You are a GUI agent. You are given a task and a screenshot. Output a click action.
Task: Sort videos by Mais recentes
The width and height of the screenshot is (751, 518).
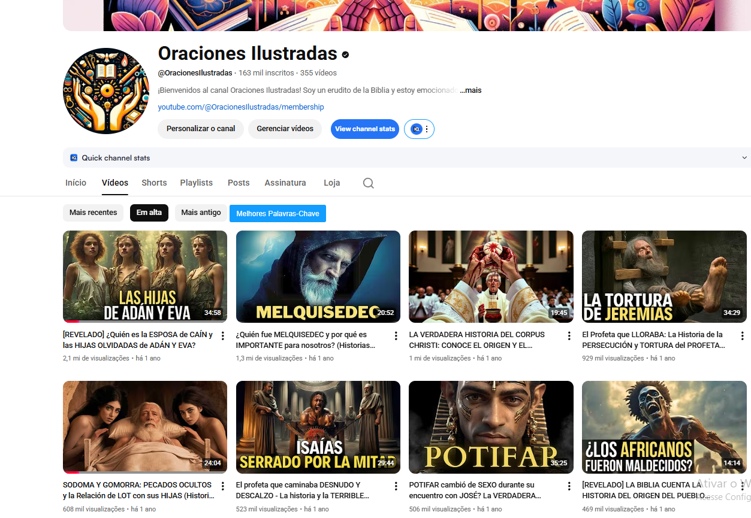point(94,213)
